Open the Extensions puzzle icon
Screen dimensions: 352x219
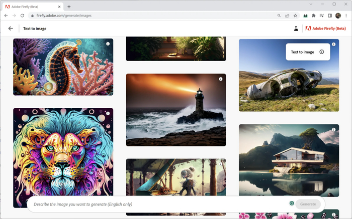[x=313, y=16]
